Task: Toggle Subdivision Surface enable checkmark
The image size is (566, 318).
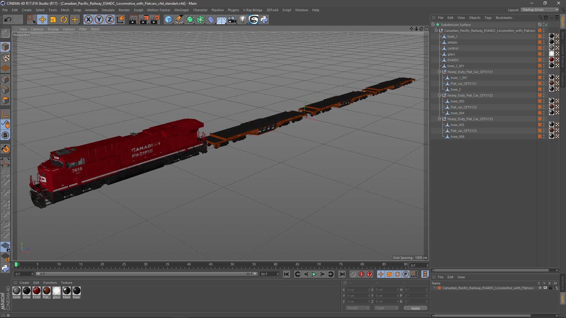Action: (546, 25)
